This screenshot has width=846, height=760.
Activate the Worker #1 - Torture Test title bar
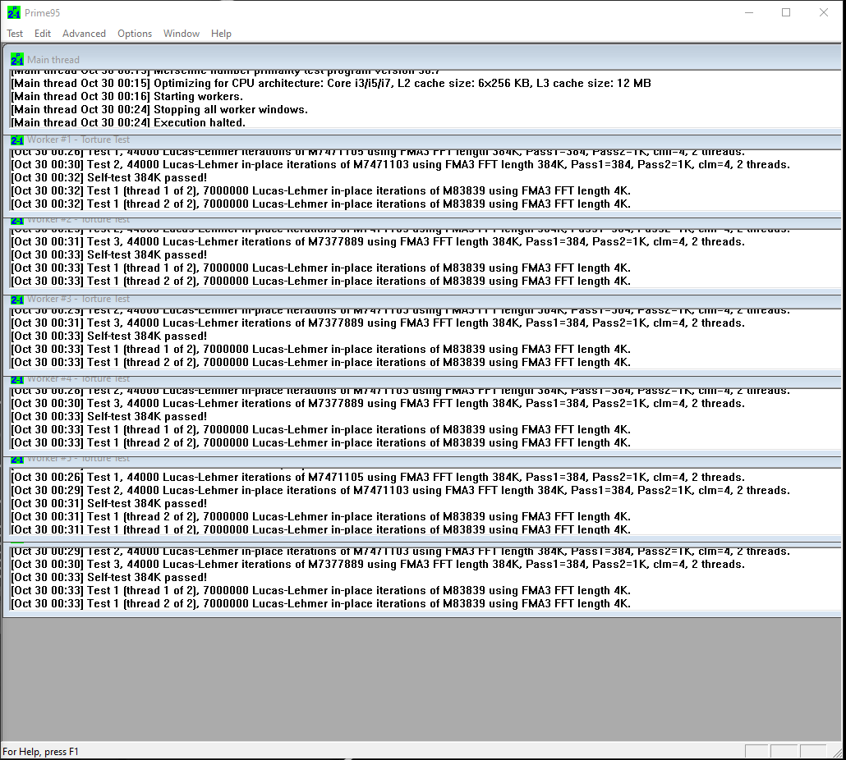pos(422,140)
